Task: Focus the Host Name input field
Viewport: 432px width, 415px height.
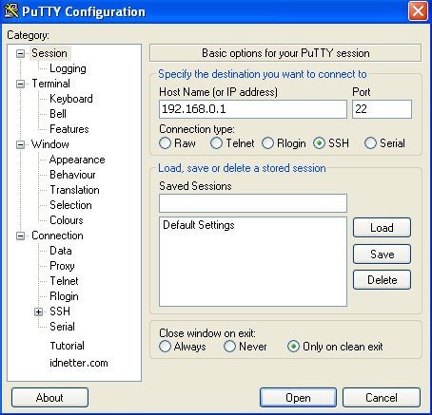Action: pyautogui.click(x=253, y=109)
